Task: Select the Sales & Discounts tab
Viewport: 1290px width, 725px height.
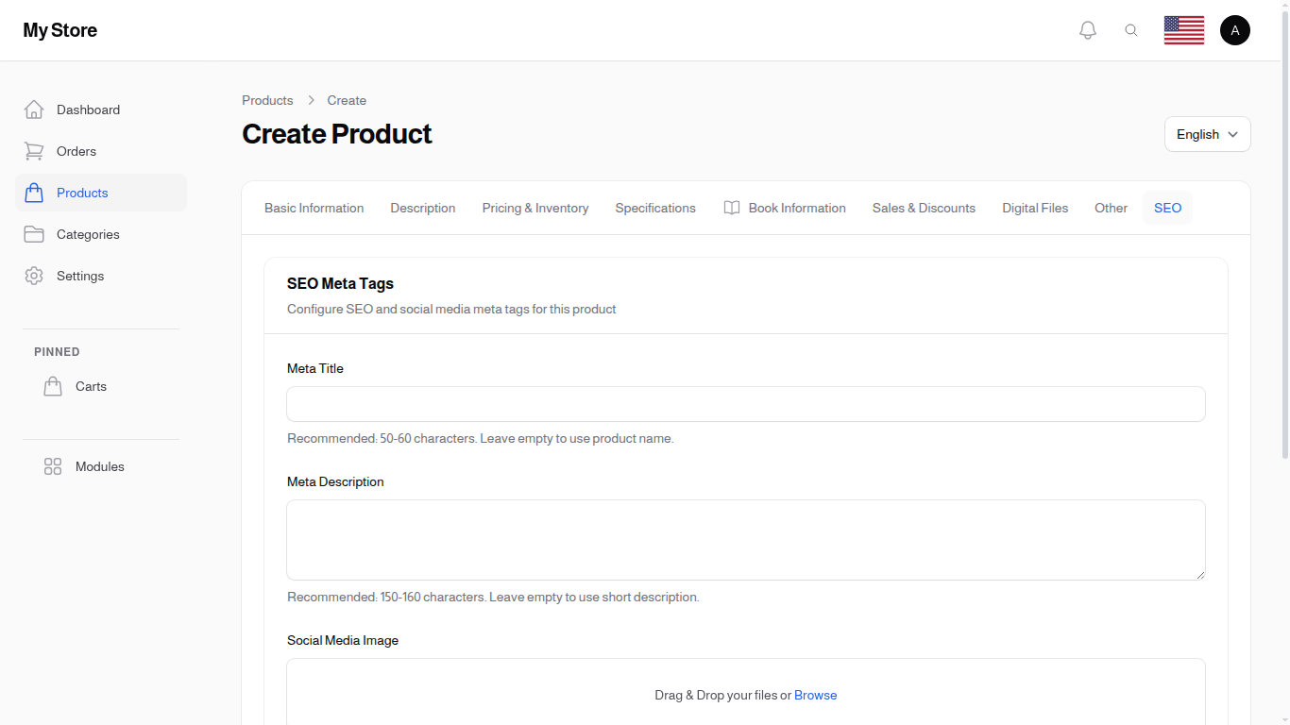Action: coord(924,208)
